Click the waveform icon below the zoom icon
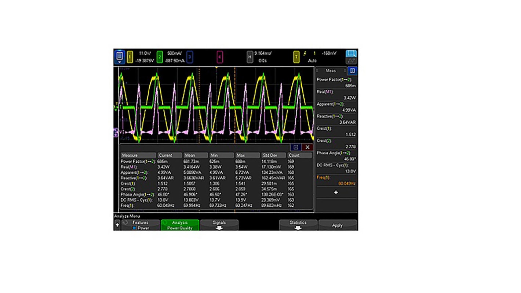Image resolution: width=521 pixels, height=293 pixels. coord(351,61)
